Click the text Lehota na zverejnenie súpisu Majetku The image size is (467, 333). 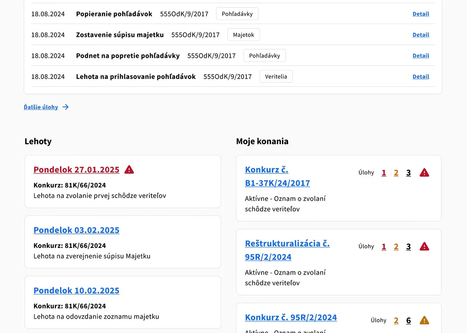pyautogui.click(x=92, y=256)
